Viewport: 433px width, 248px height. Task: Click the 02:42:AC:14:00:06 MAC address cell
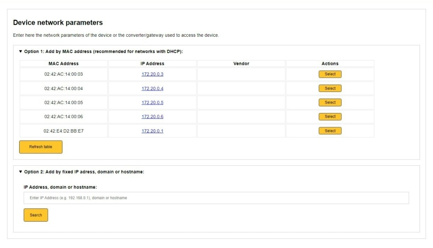tap(63, 117)
